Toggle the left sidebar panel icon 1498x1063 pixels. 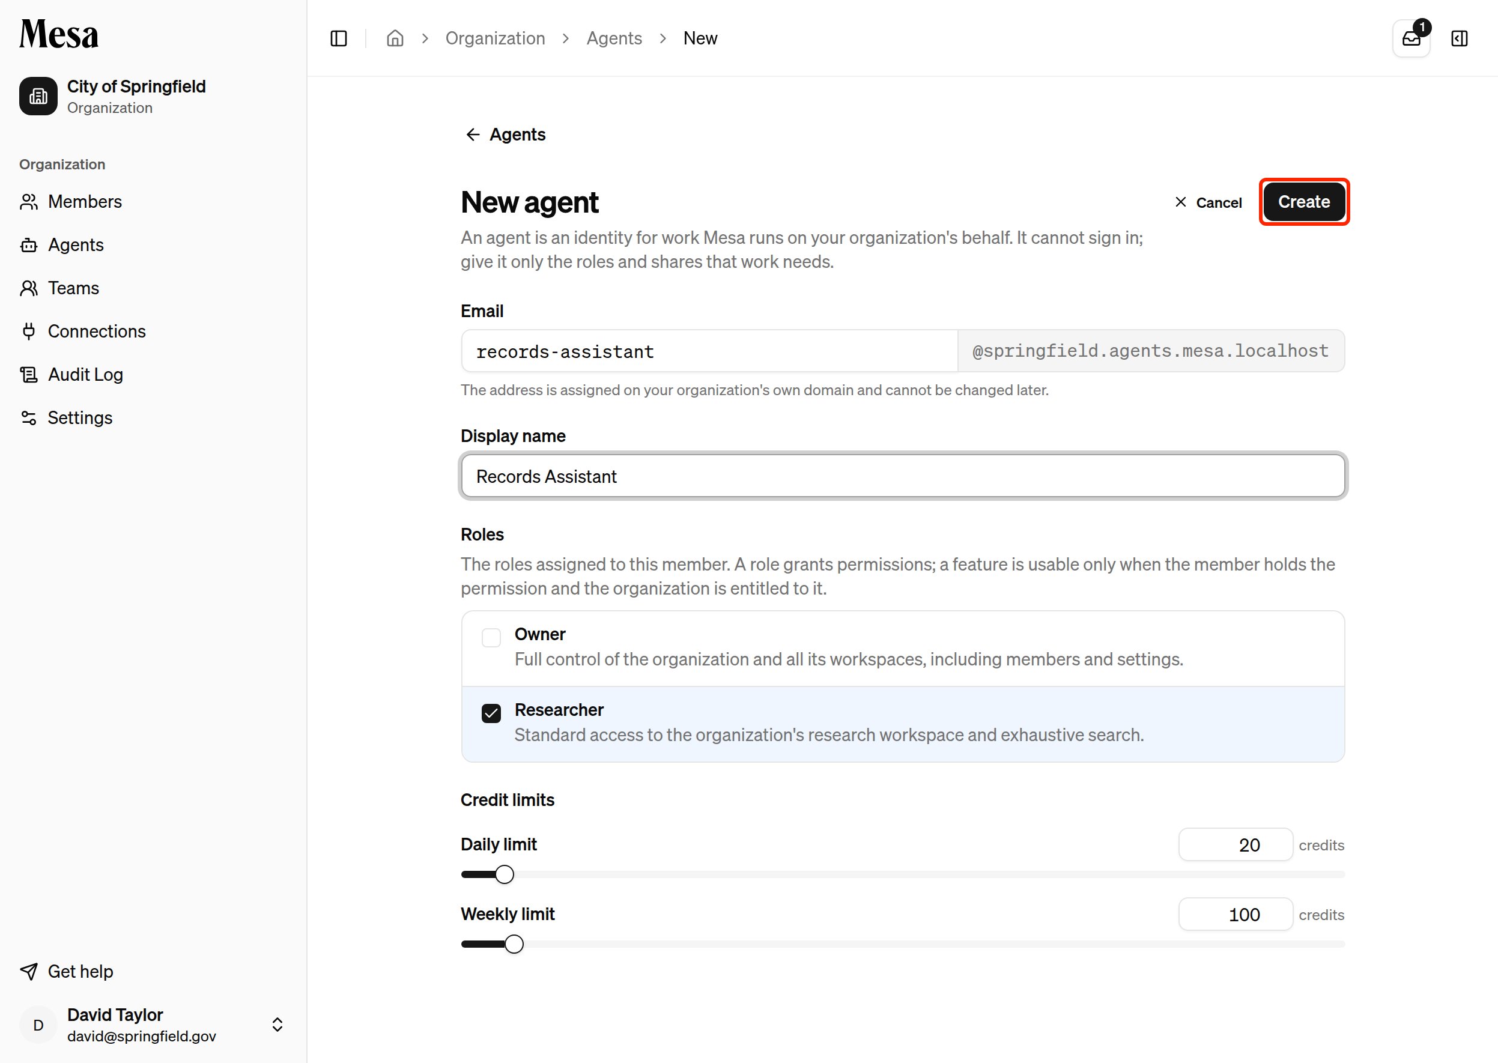click(339, 38)
